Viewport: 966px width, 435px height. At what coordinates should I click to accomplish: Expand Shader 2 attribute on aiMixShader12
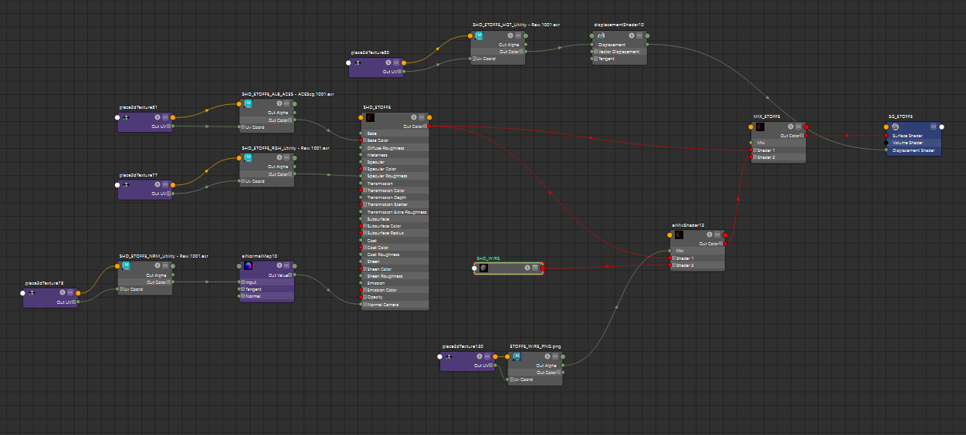pos(674,265)
